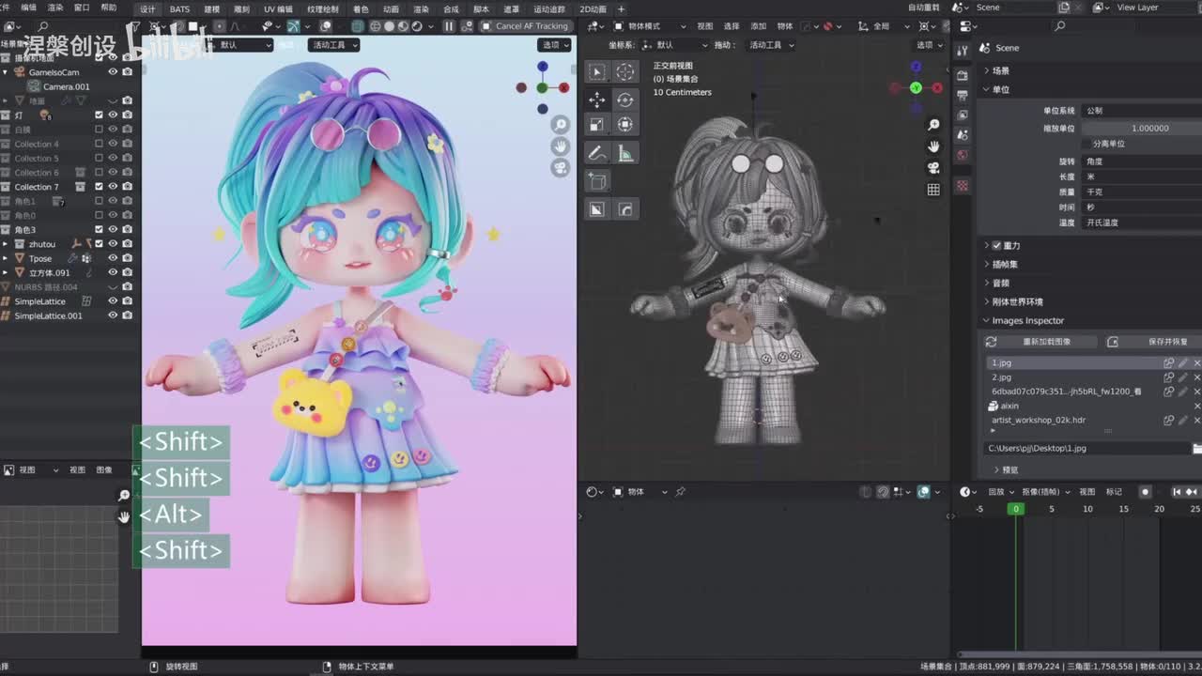Viewport: 1202px width, 676px height.
Task: Expand the zhutou collection
Action: pyautogui.click(x=6, y=244)
